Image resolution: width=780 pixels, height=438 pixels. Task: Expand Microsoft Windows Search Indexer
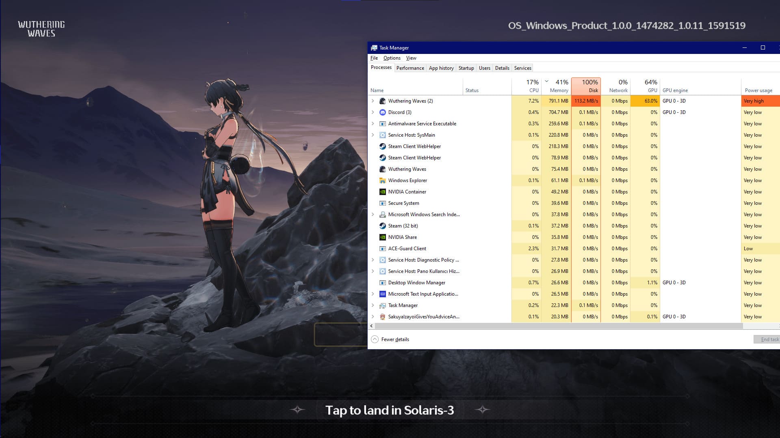click(373, 215)
